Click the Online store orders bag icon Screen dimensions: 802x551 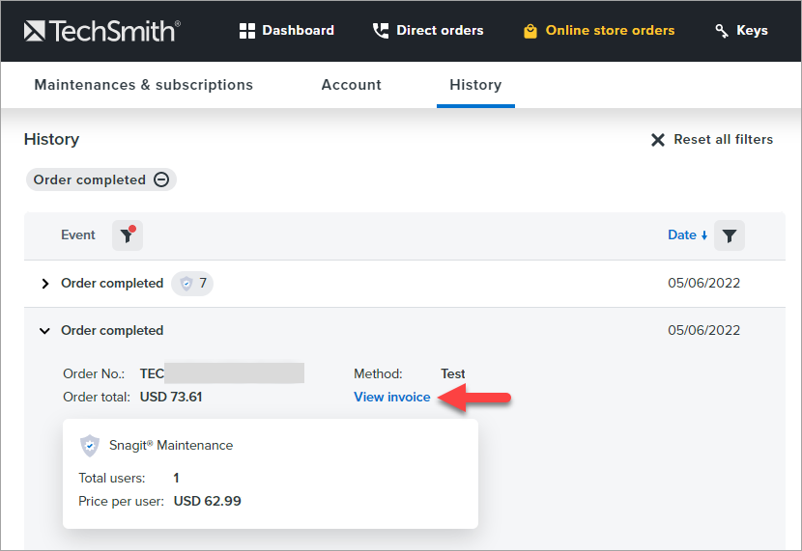530,31
